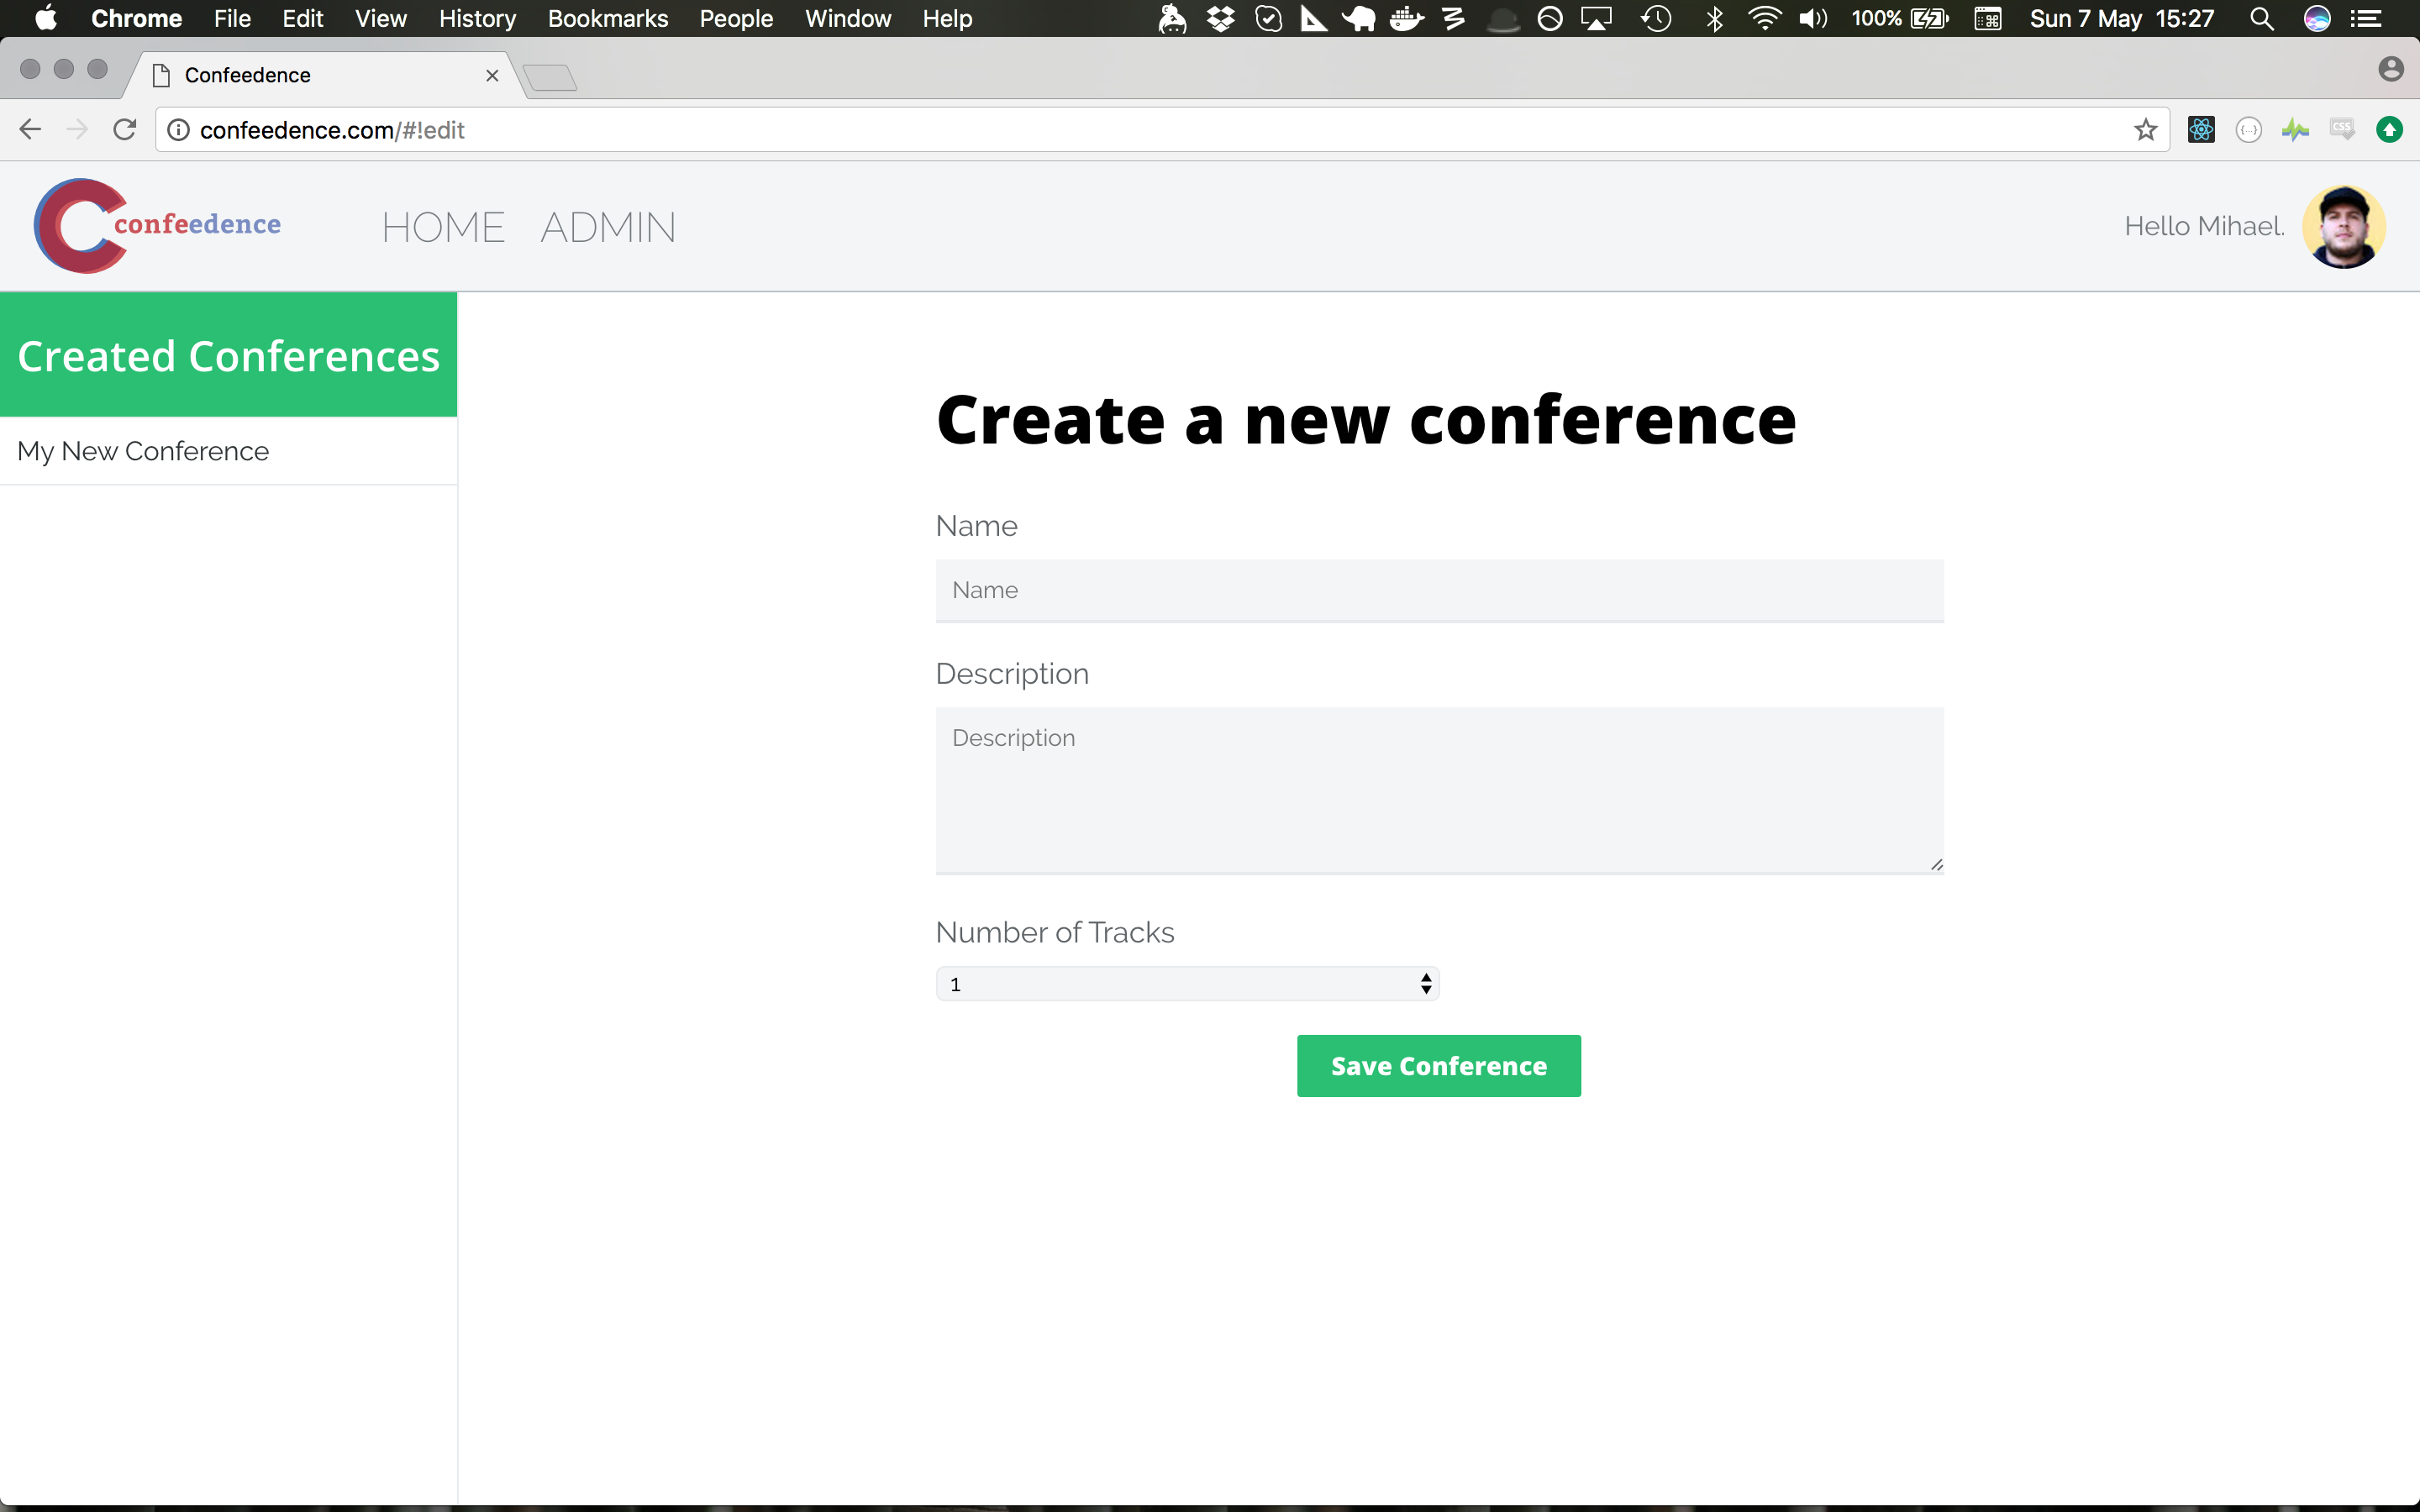The image size is (2420, 1512).
Task: Reload the page with the refresh icon
Action: [124, 130]
